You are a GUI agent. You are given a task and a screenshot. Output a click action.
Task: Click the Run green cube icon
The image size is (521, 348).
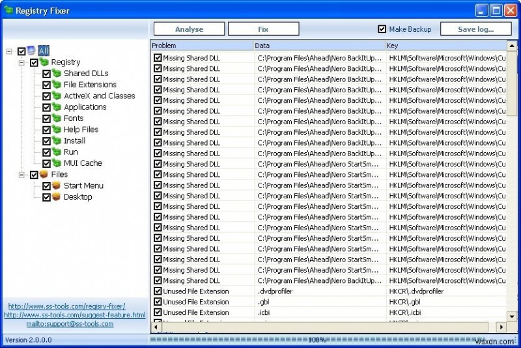click(x=57, y=152)
